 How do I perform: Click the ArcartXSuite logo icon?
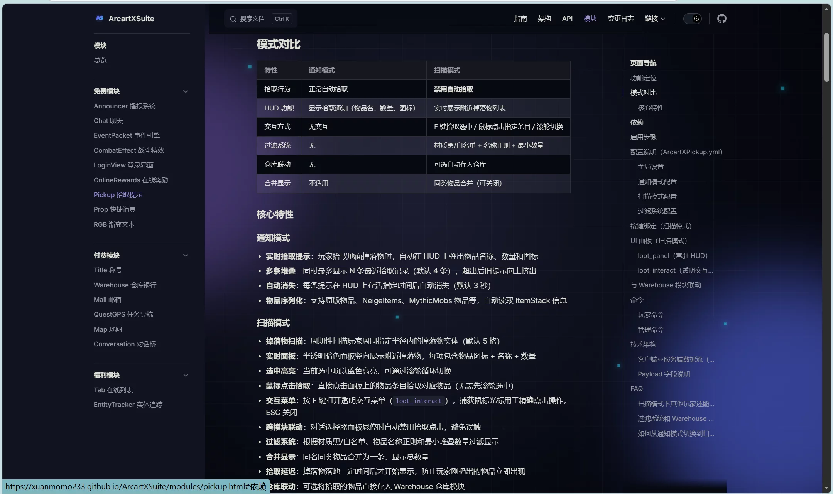click(x=100, y=18)
